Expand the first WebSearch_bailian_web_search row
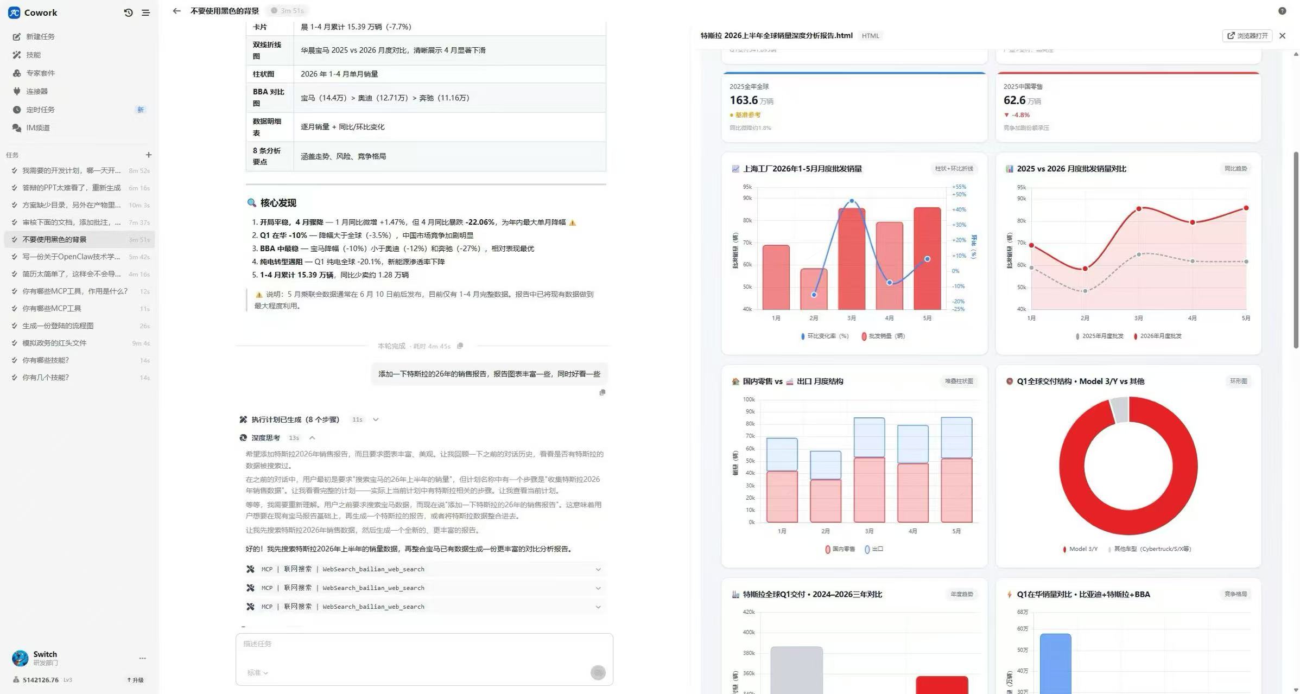Image resolution: width=1300 pixels, height=694 pixels. pyautogui.click(x=424, y=569)
